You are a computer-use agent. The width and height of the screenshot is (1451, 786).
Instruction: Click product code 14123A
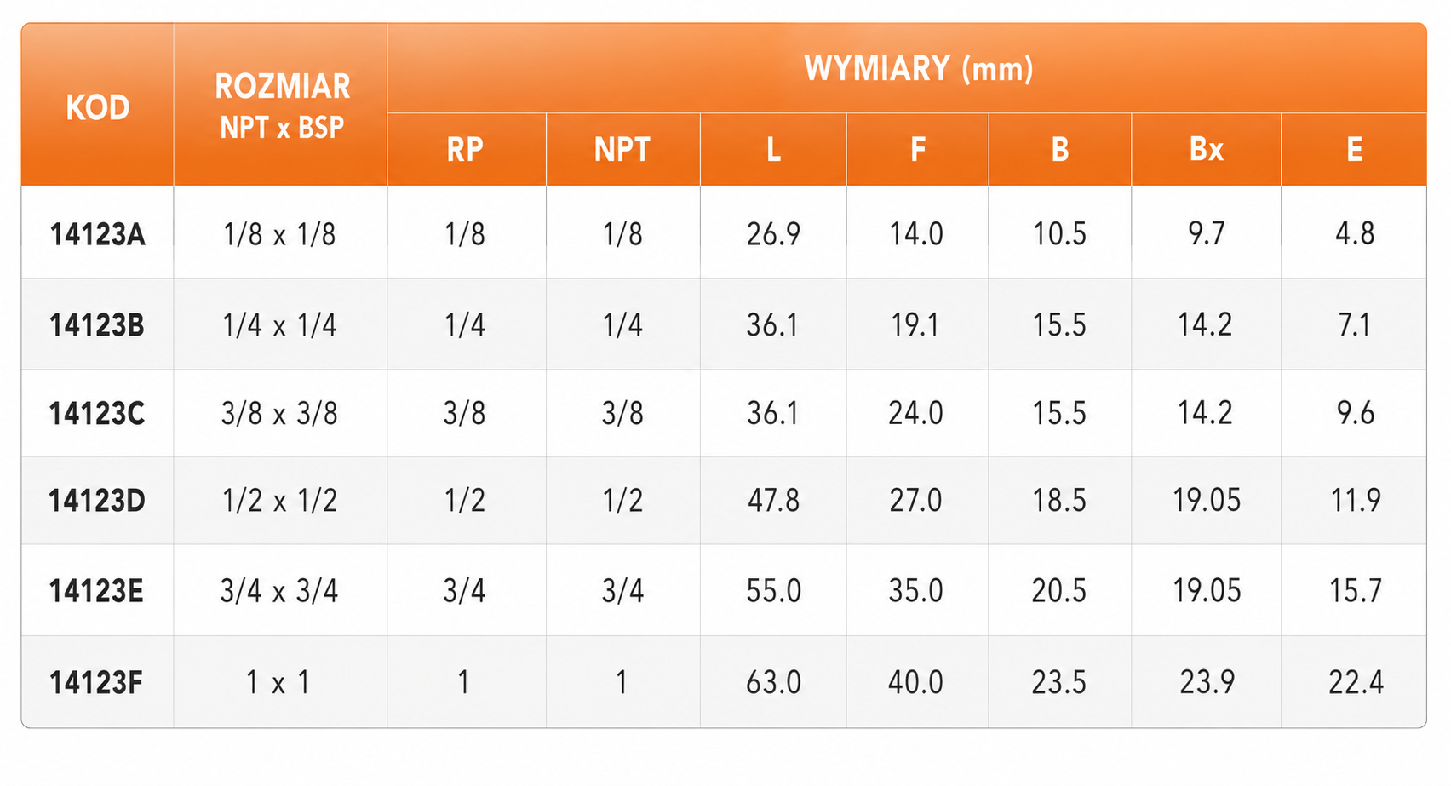(x=98, y=234)
